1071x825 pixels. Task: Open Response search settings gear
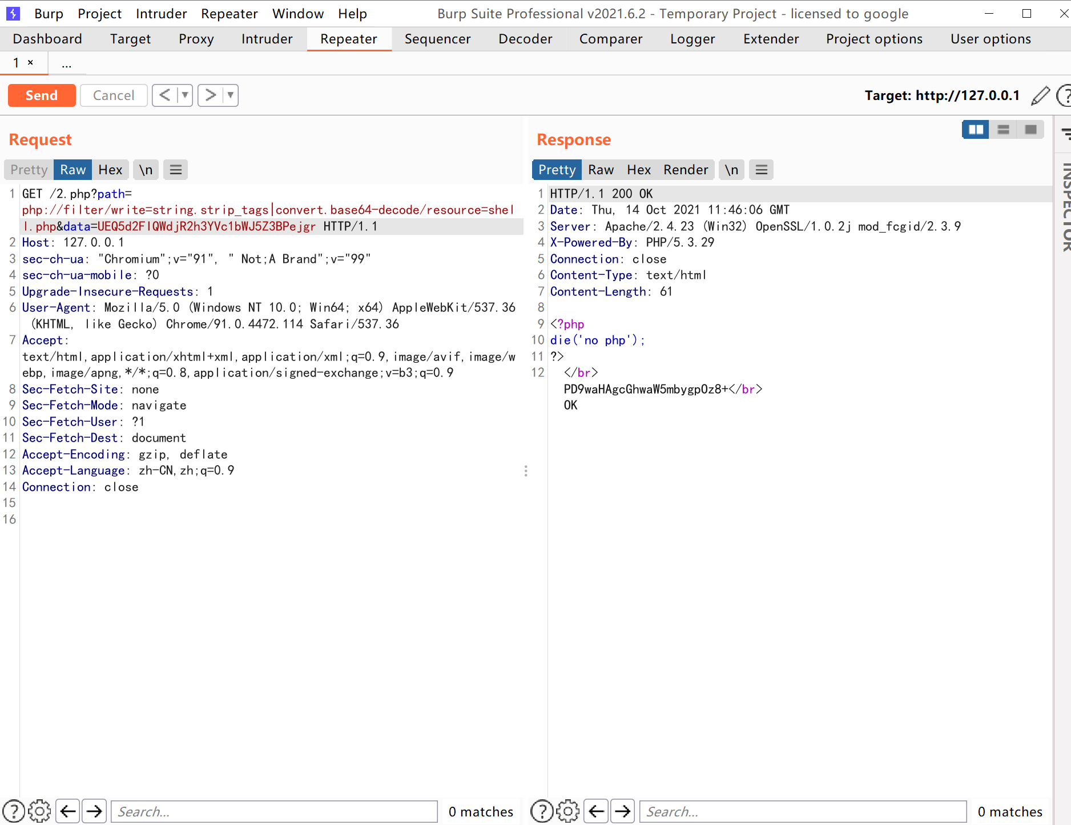(567, 811)
